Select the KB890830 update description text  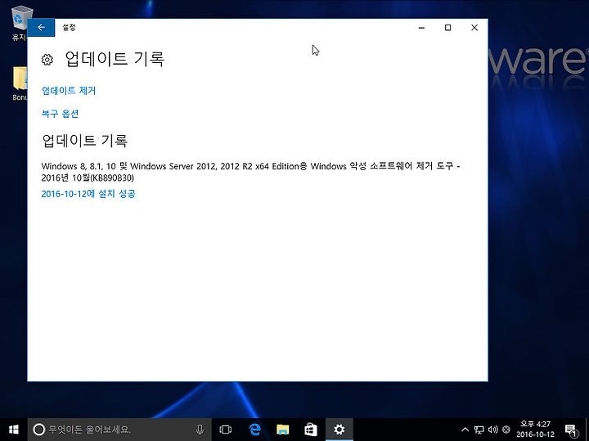click(250, 172)
